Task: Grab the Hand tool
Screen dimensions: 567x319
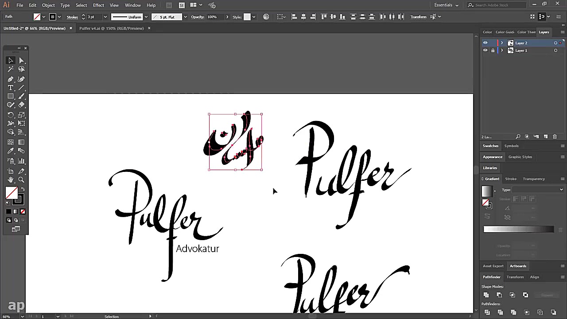Action: (x=11, y=179)
